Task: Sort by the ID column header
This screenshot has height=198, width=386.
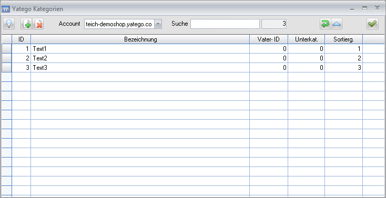Action: pos(21,39)
